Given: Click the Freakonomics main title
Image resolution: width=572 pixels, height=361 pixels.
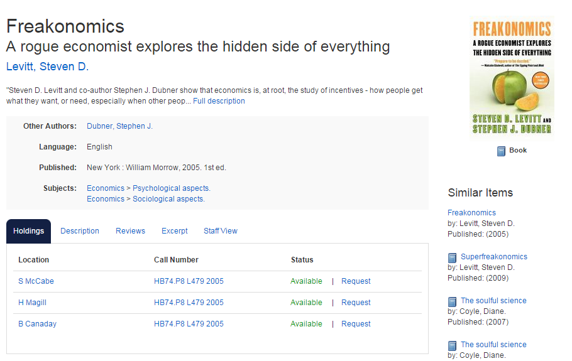Looking at the screenshot, I should click(65, 26).
